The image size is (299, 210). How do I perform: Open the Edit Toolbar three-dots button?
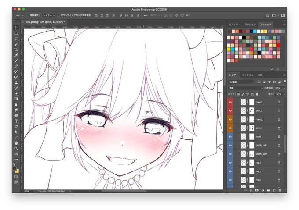[x=16, y=159]
